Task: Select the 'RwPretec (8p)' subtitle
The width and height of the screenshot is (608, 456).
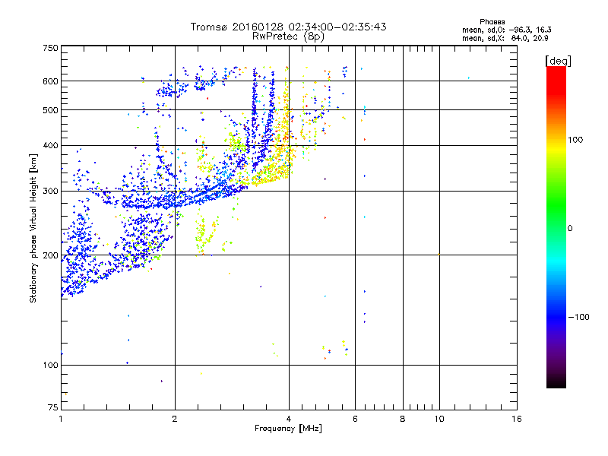Action: tap(288, 36)
